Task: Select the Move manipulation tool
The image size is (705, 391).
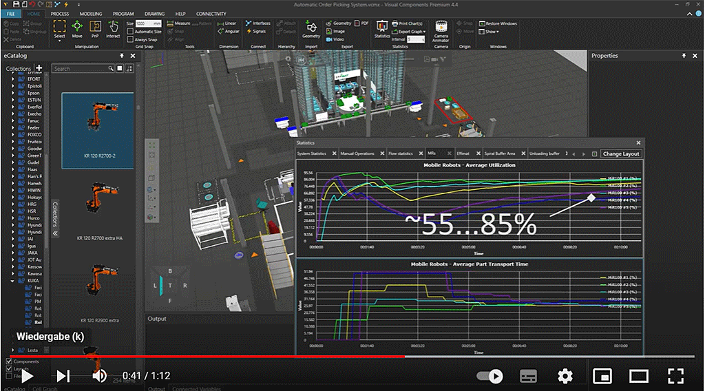Action: tap(77, 28)
